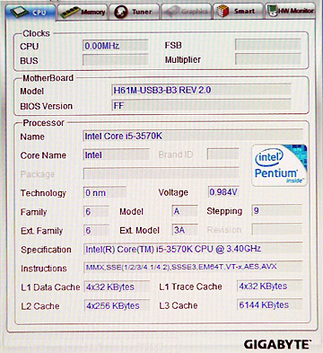Click the L3 Cache value 6144 KBytes

[x=269, y=304]
